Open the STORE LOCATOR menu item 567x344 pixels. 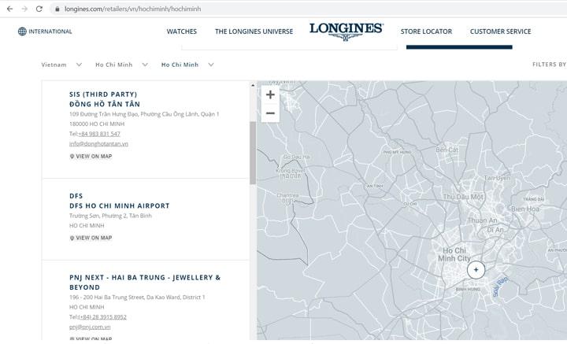tap(426, 31)
